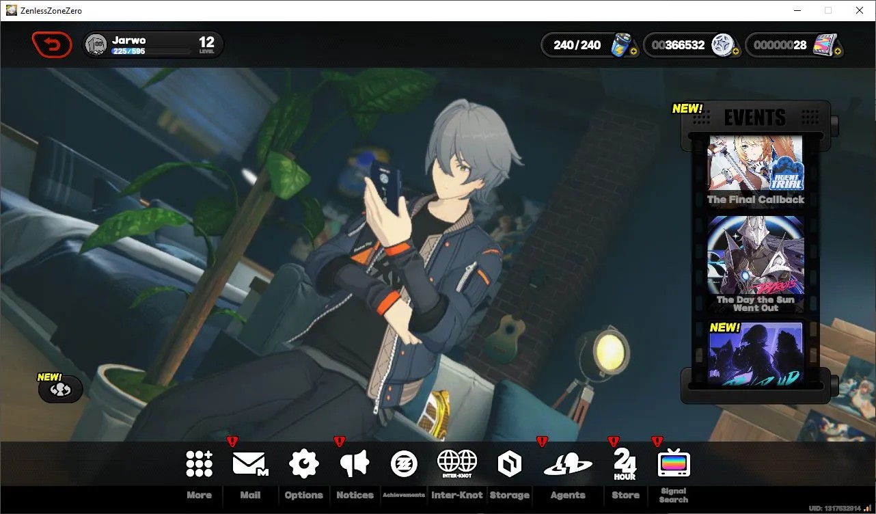Click the red back arrow button
Screen dimensions: 876x514
pos(51,45)
